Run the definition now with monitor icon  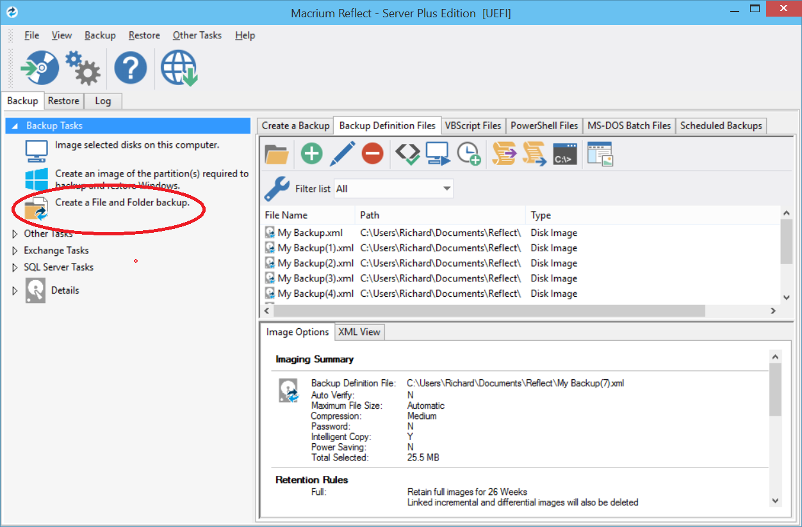pos(438,153)
